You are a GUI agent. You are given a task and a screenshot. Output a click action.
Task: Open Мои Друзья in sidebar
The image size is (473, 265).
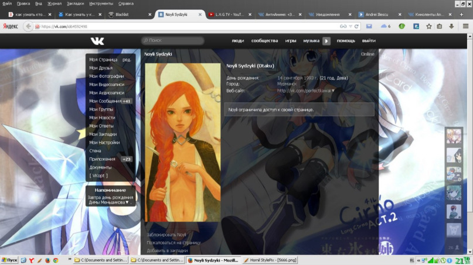[x=101, y=68]
